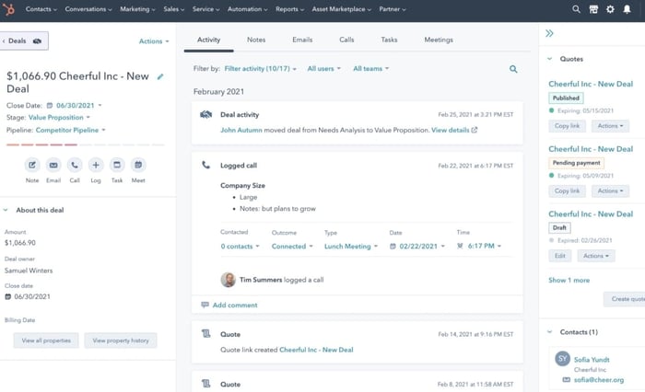The width and height of the screenshot is (645, 392).
Task: Open the Filter activity dropdown
Action: 262,69
